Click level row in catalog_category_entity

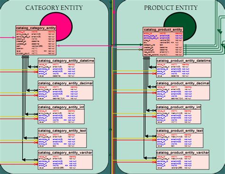(36, 51)
